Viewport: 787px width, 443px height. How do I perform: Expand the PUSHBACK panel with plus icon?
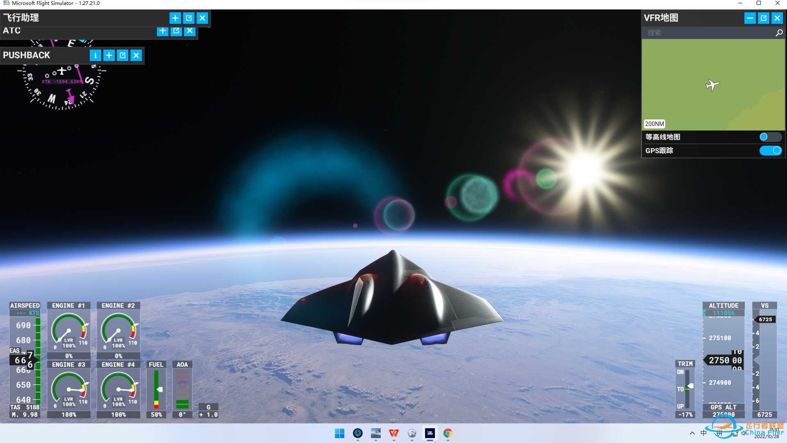pyautogui.click(x=109, y=55)
